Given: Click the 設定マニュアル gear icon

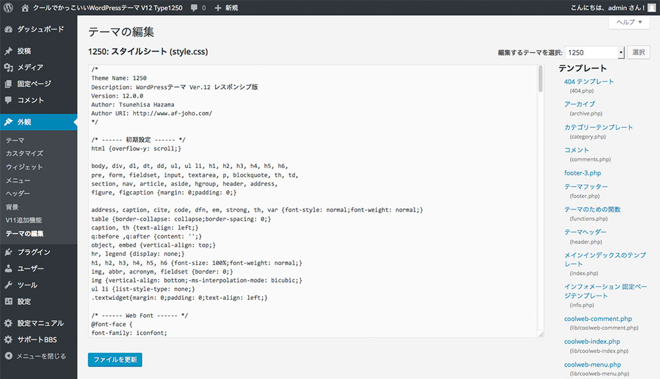Looking at the screenshot, I should pos(9,323).
